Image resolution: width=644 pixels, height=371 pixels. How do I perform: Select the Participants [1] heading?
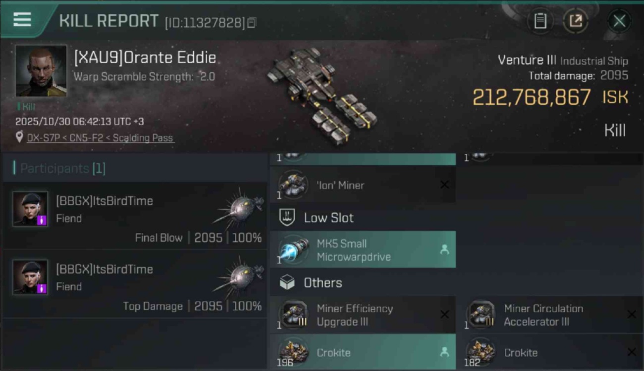coord(62,168)
